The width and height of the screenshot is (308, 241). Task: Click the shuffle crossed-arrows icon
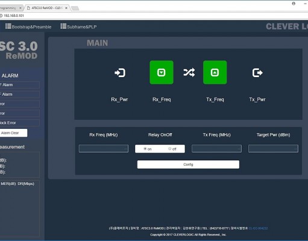[x=189, y=72]
